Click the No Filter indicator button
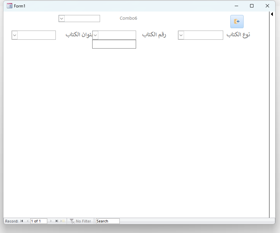Image resolution: width=280 pixels, height=233 pixels. 80,221
